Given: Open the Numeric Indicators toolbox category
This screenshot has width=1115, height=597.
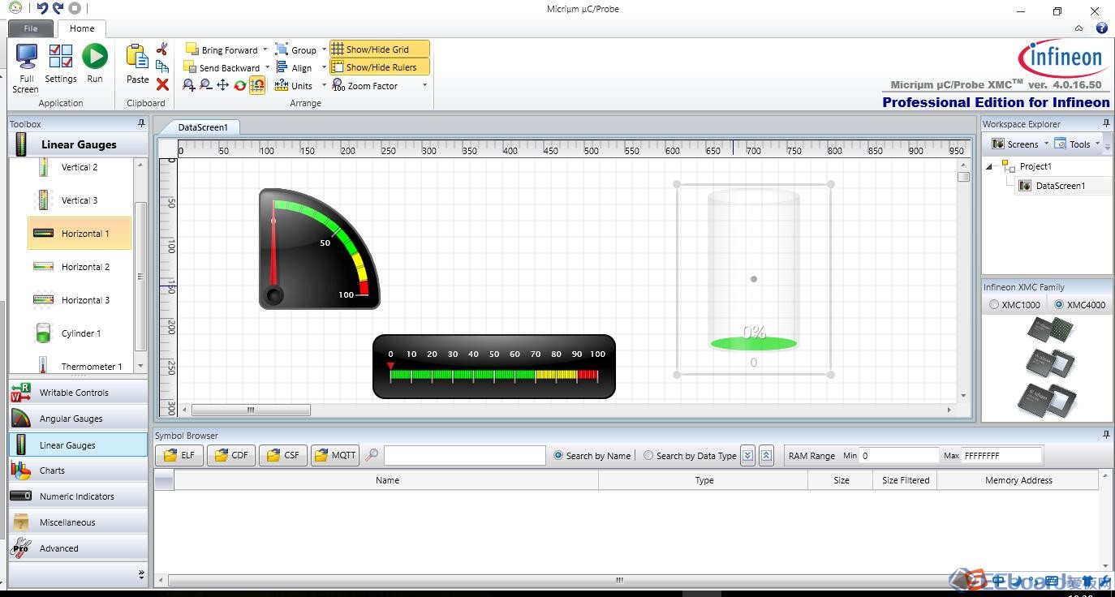Looking at the screenshot, I should tap(78, 496).
